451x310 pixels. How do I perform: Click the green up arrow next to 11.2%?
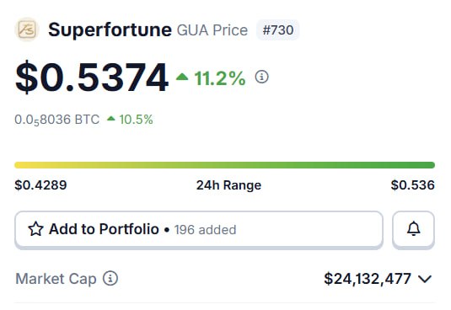pos(182,77)
